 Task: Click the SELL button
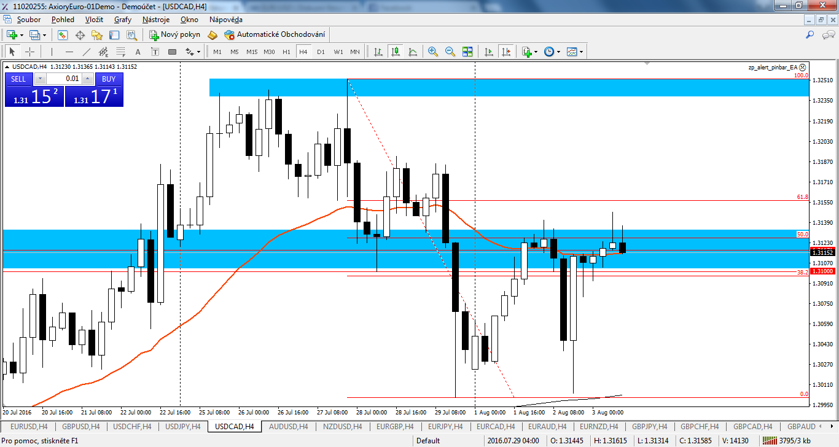pos(19,79)
